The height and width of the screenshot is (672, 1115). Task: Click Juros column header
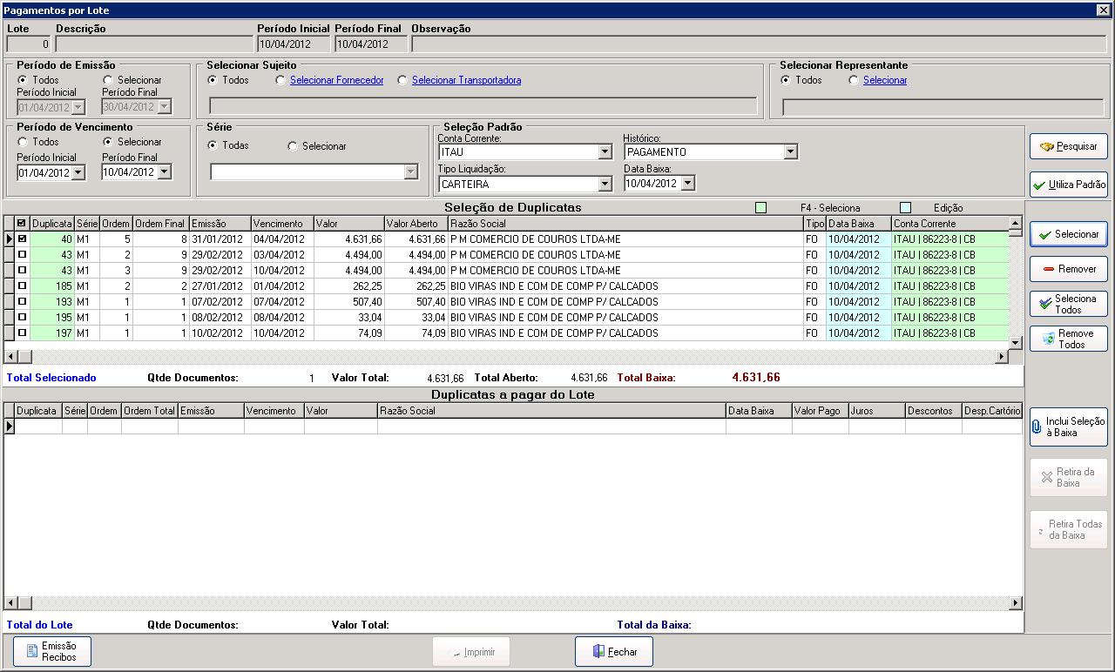coord(876,411)
